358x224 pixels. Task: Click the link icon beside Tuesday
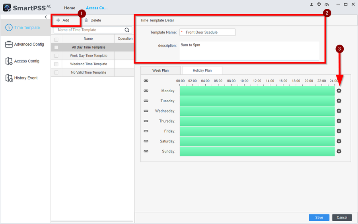[x=146, y=101]
